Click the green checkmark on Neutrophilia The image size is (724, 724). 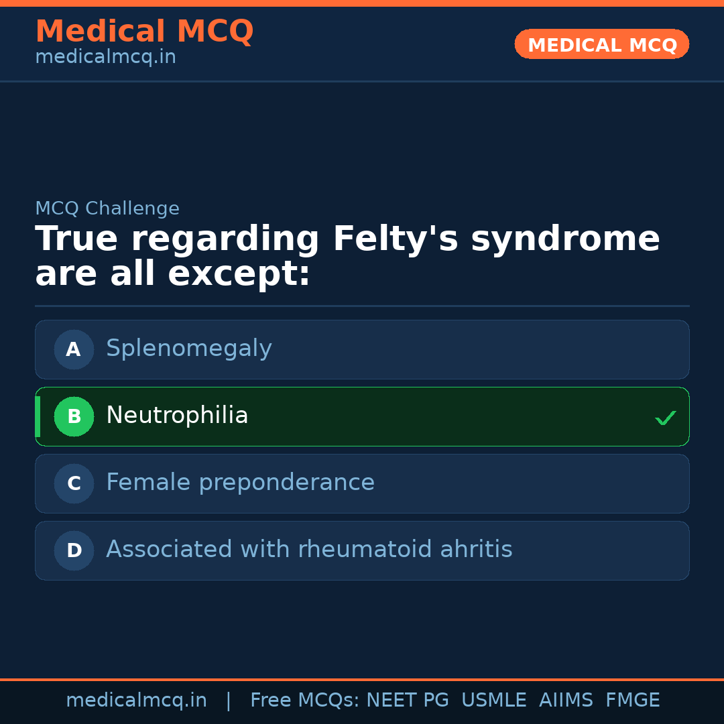click(665, 418)
